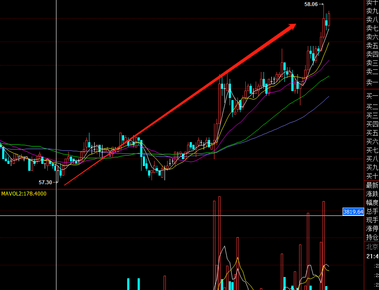Click the 卖五 sell level label

[372, 46]
